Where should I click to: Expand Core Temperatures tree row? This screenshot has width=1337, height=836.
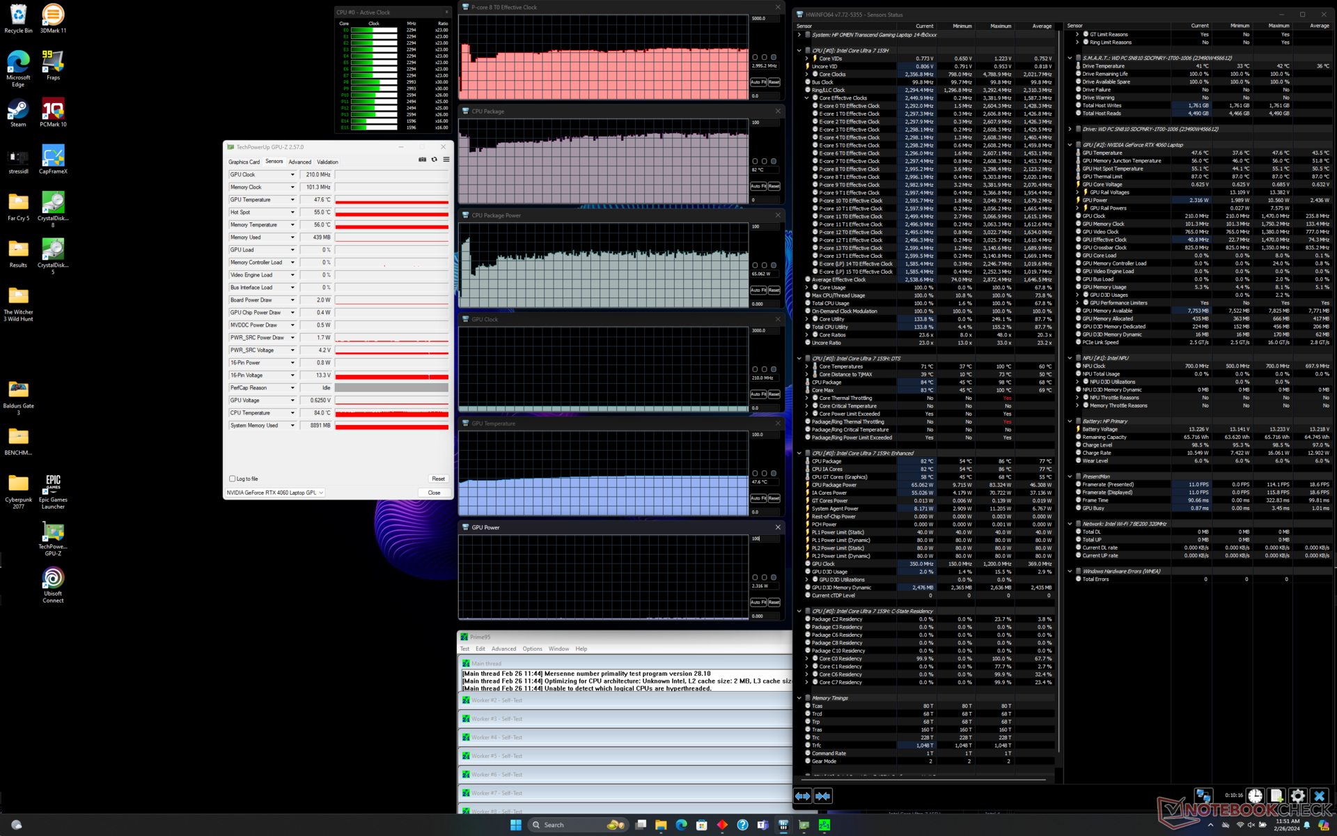pyautogui.click(x=807, y=366)
